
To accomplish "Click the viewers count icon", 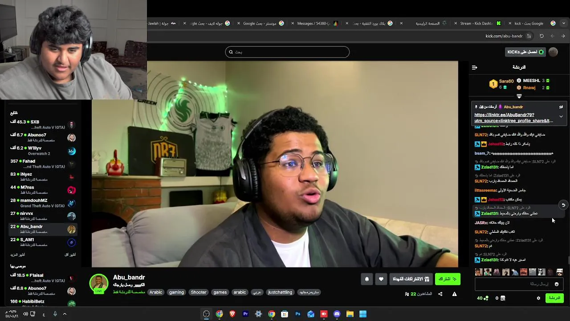I will coord(407,294).
